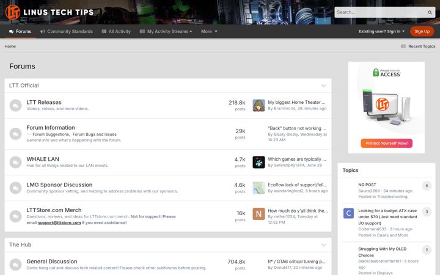Viewport: 440px width, 275px height.
Task: Click Recent Topics icon in breadcrumb bar
Action: pos(403,46)
